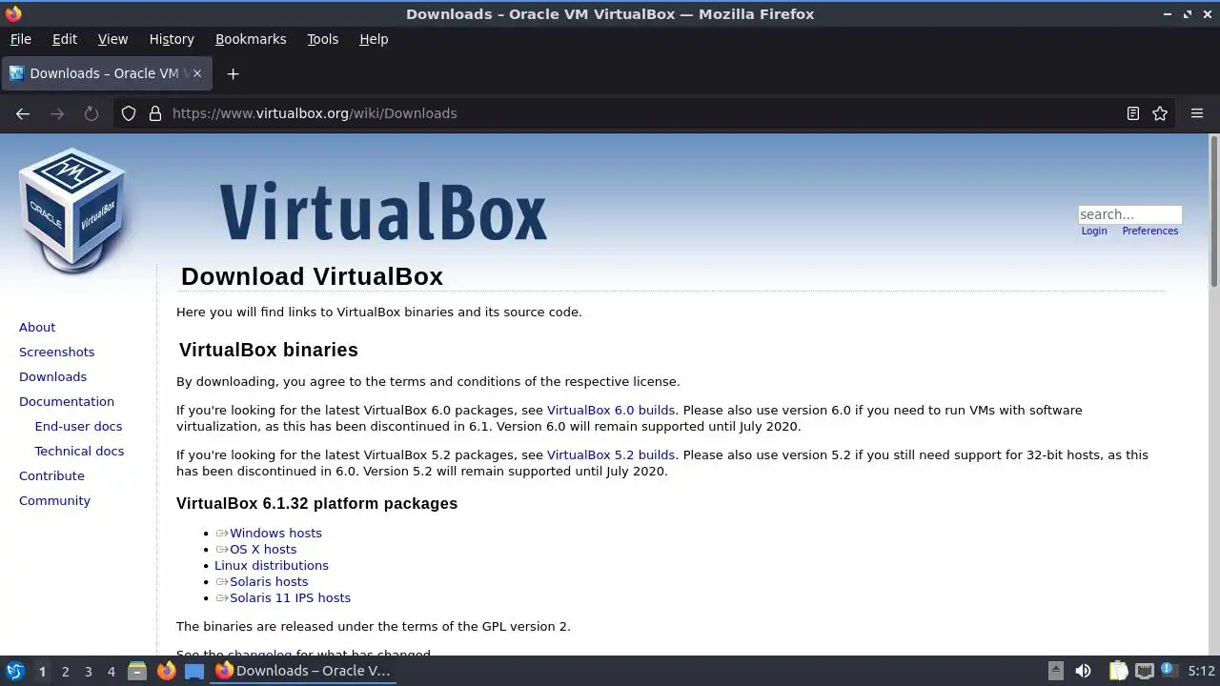
Task: Open the Contribute sidebar link
Action: tap(51, 475)
